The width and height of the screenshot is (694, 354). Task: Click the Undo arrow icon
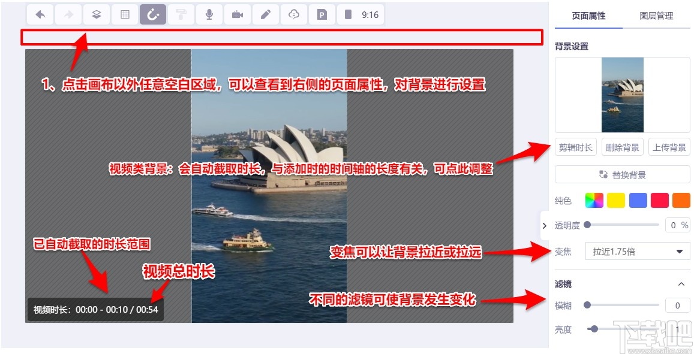tap(40, 14)
